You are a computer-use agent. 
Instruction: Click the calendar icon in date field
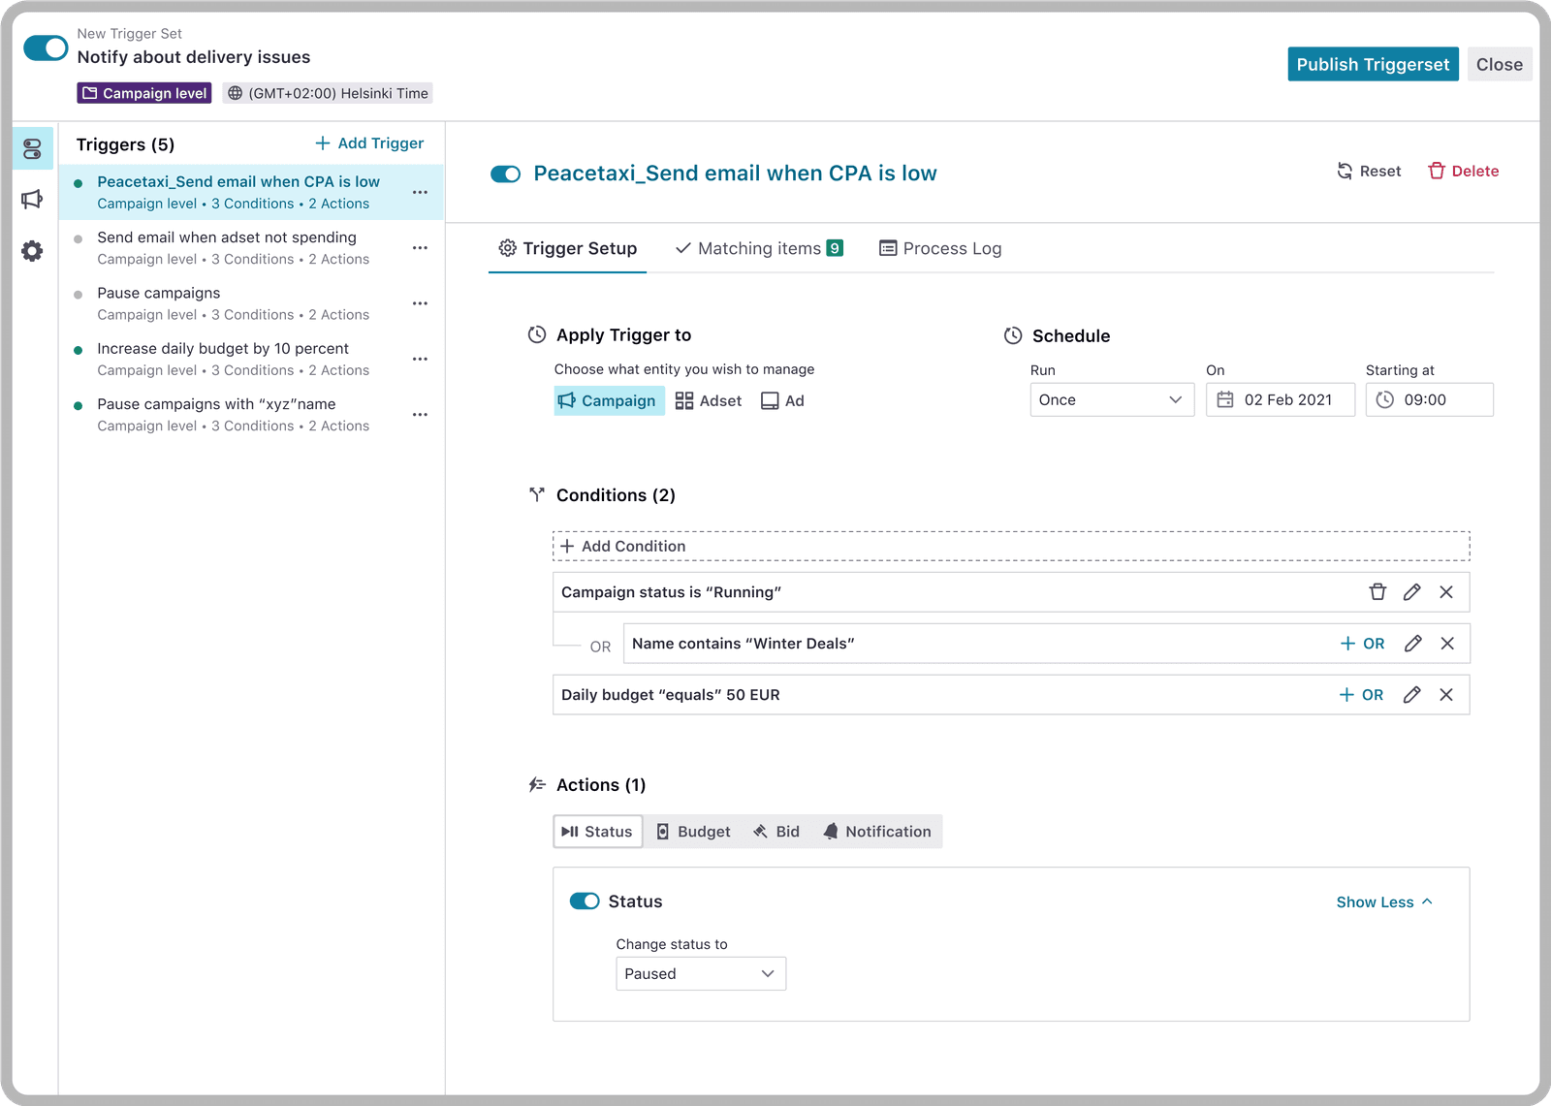coord(1225,399)
